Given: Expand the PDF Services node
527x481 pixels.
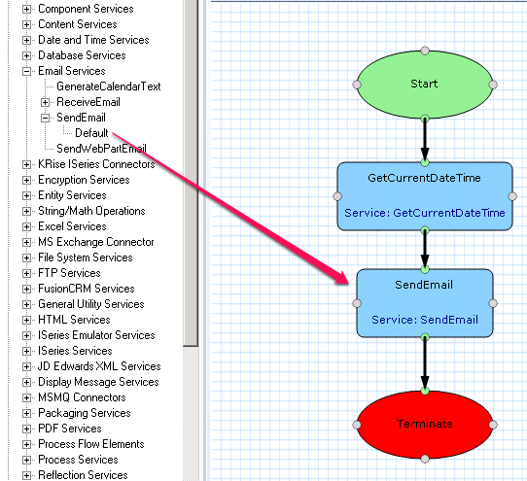Looking at the screenshot, I should (x=26, y=429).
